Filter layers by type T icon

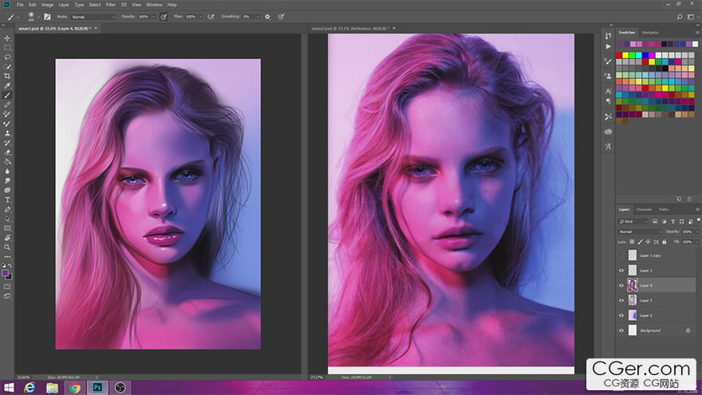tap(673, 221)
